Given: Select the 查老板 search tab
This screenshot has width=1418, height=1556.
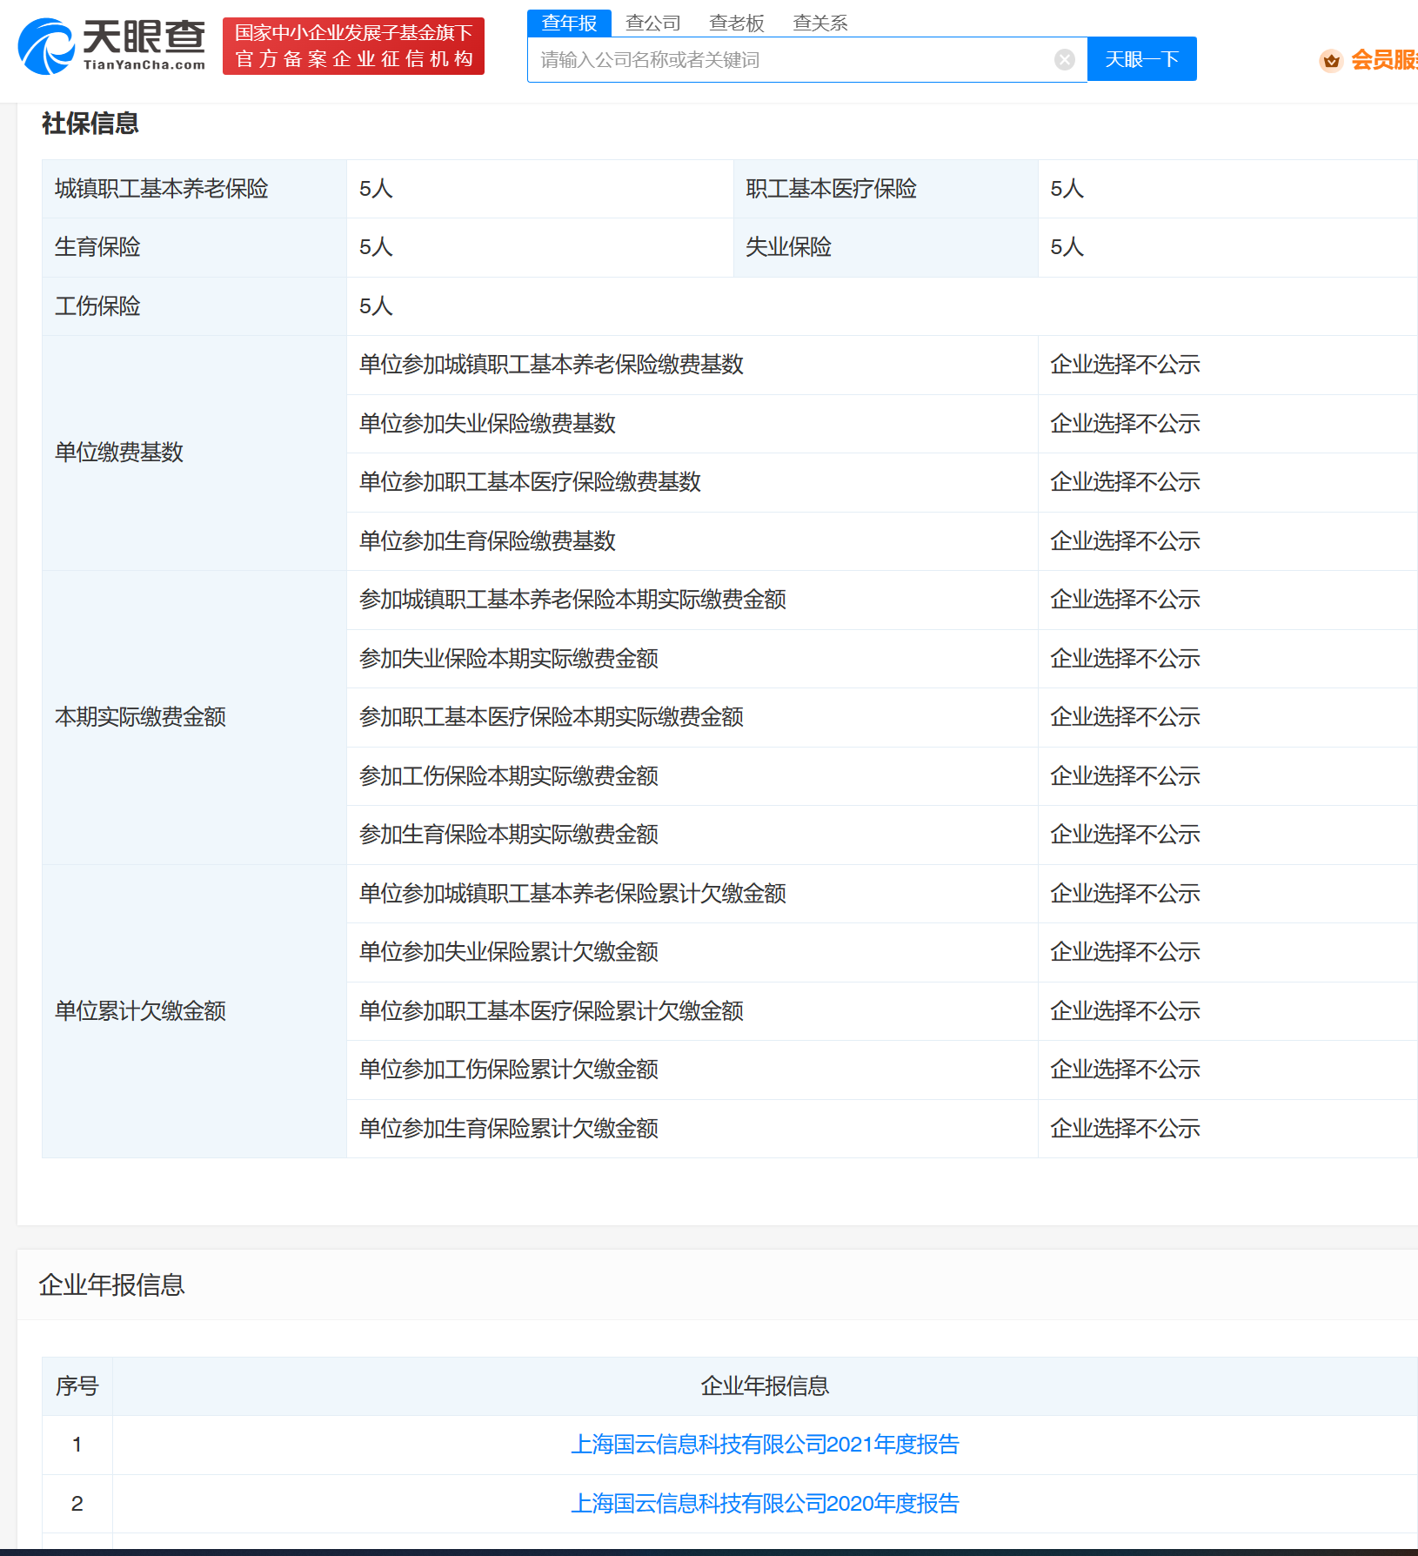Looking at the screenshot, I should click(736, 23).
